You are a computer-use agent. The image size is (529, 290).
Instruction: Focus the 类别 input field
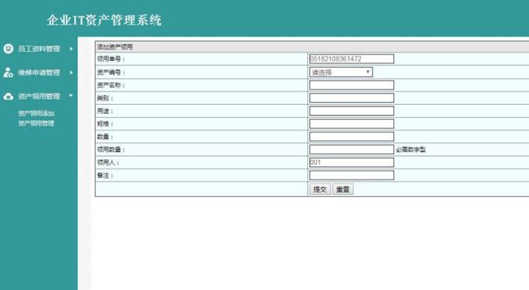click(x=351, y=97)
